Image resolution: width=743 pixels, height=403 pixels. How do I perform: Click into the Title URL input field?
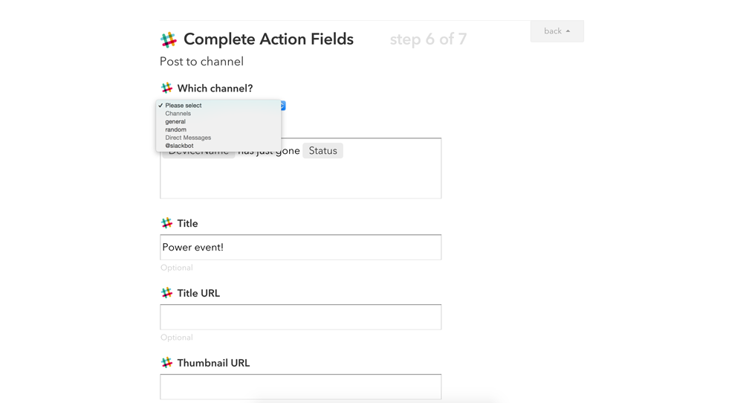(300, 317)
